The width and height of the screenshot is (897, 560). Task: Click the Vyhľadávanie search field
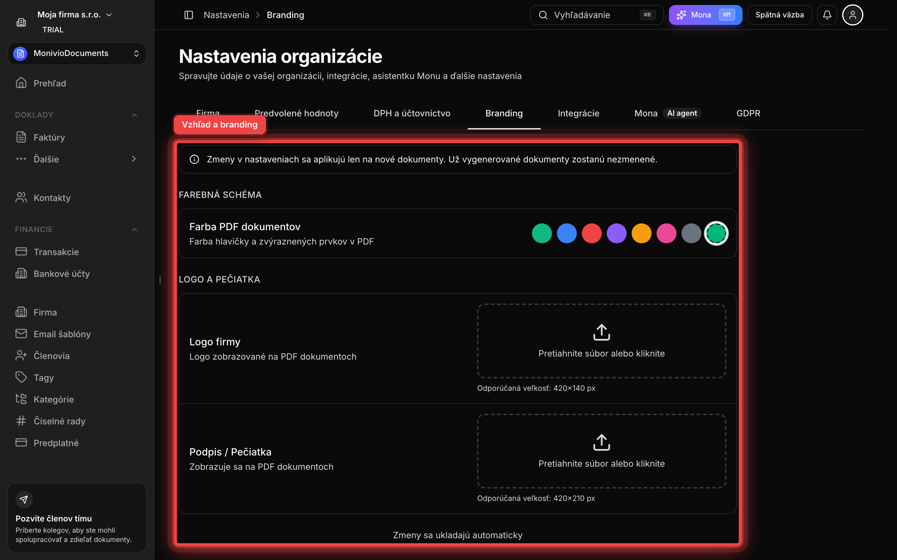coord(597,15)
